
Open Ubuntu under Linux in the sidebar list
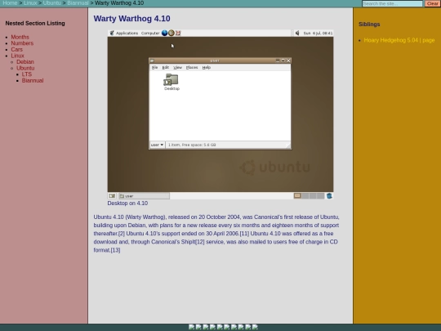25,68
